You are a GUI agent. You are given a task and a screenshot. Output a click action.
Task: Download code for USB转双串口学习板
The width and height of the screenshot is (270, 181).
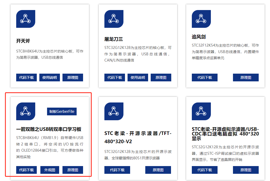[x=26, y=170]
